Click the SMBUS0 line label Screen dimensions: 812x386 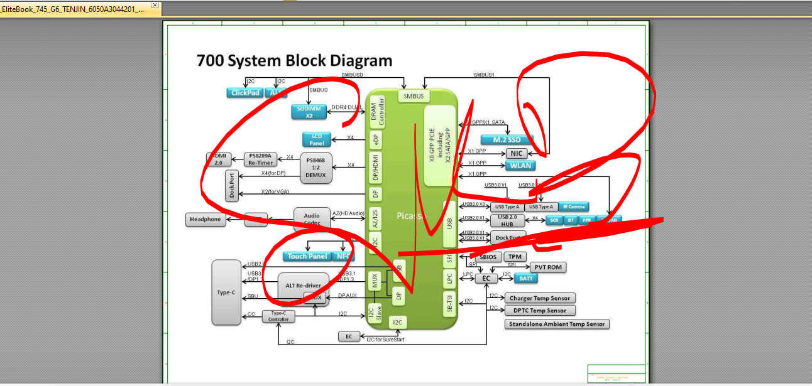click(353, 75)
